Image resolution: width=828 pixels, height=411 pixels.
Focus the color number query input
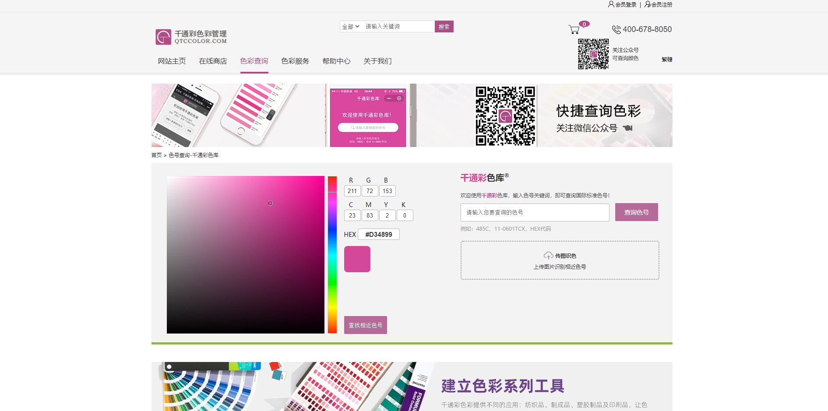[535, 212]
